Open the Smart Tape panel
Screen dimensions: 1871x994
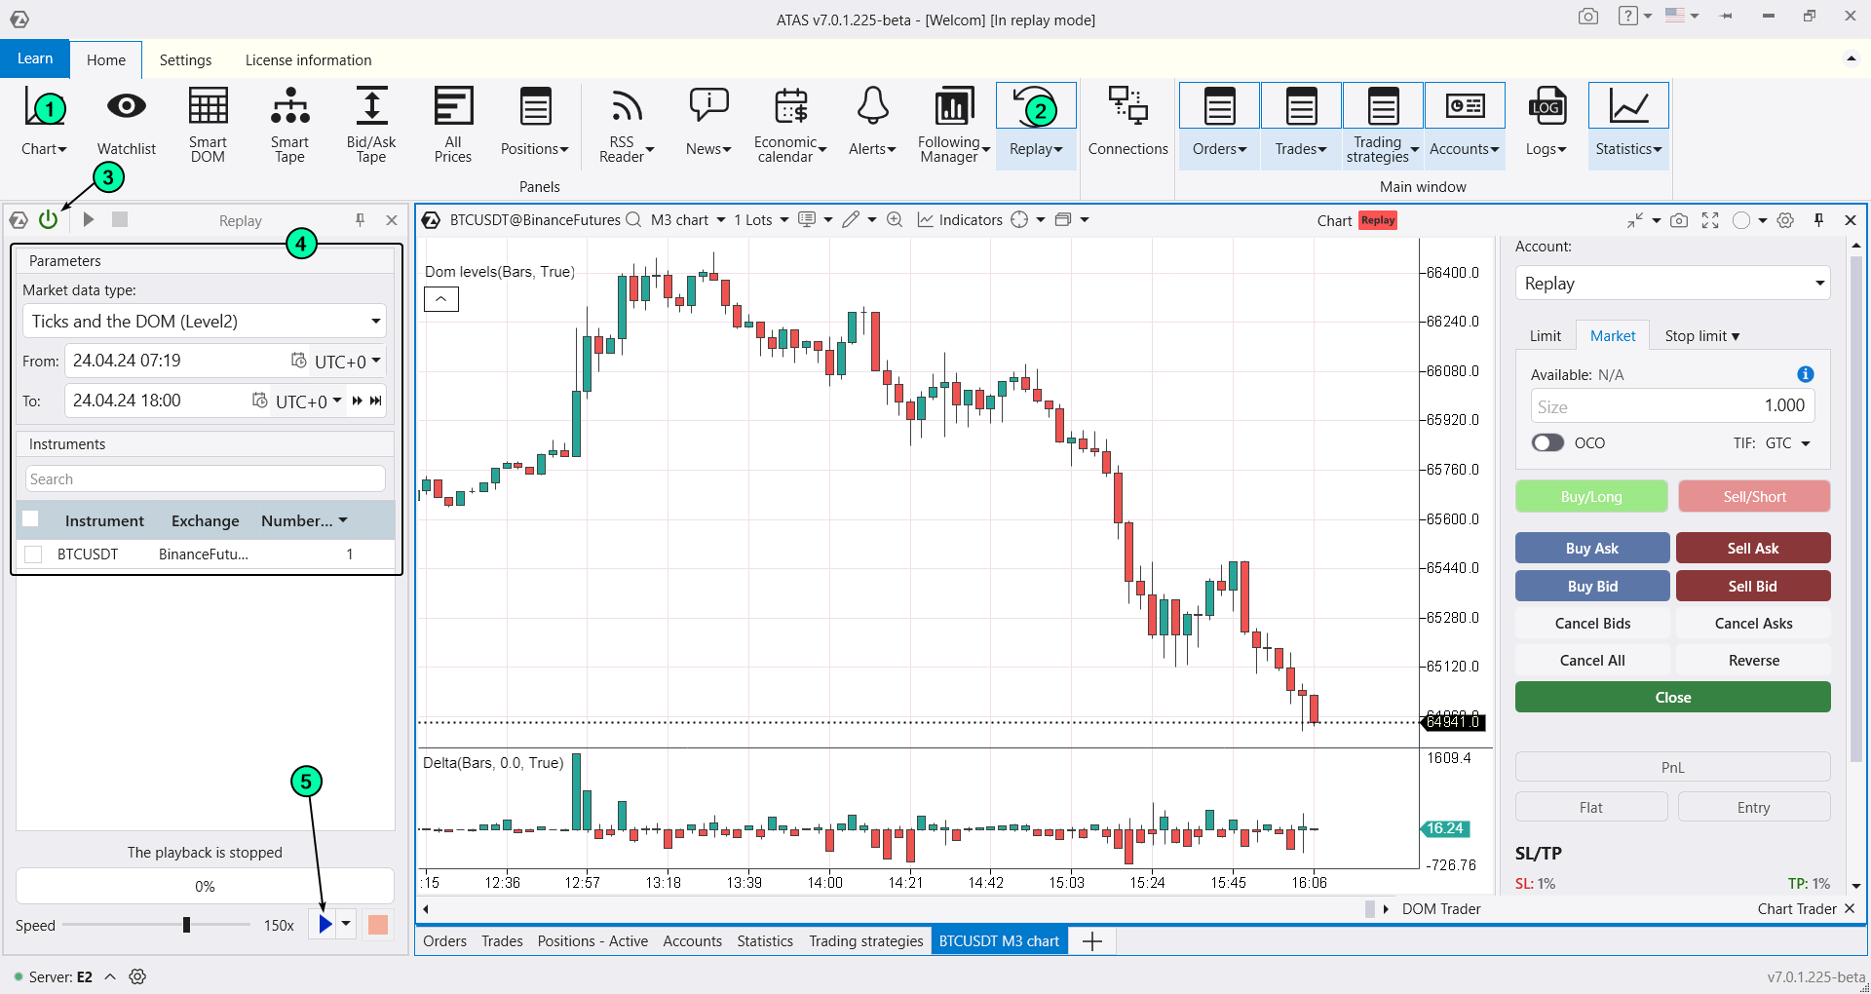[289, 123]
